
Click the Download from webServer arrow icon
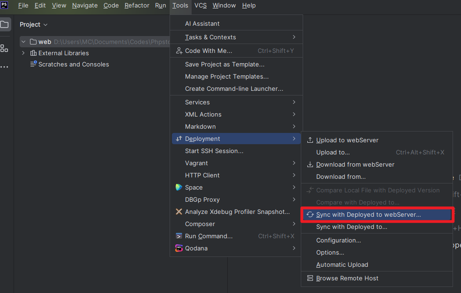tap(310, 164)
